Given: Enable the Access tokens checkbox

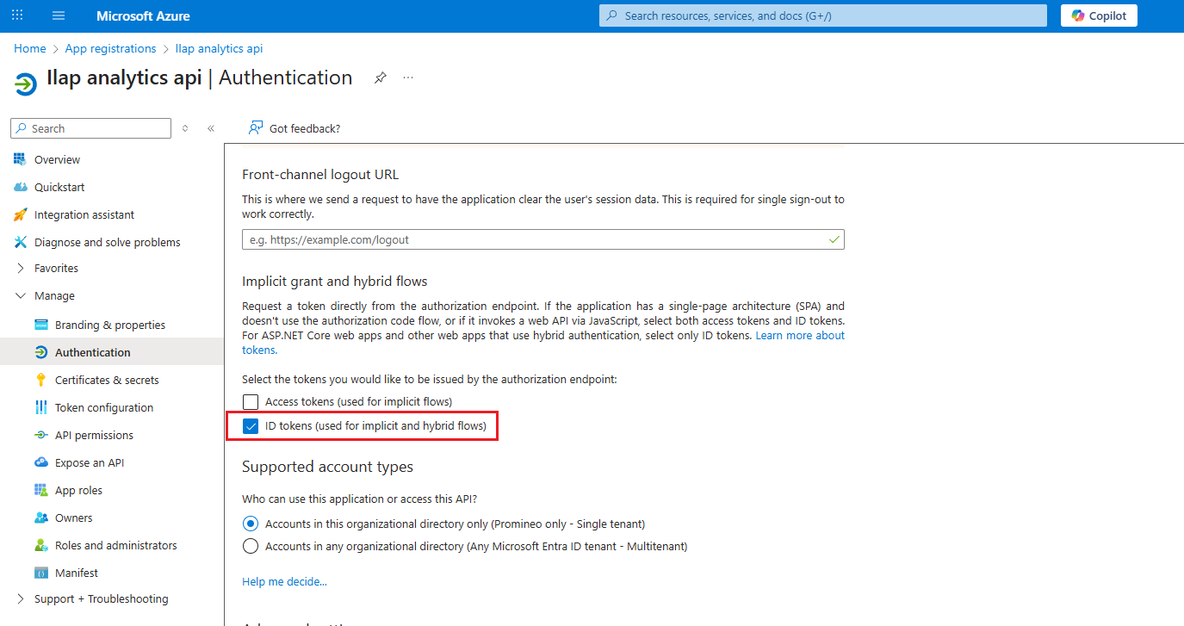Looking at the screenshot, I should pos(251,401).
